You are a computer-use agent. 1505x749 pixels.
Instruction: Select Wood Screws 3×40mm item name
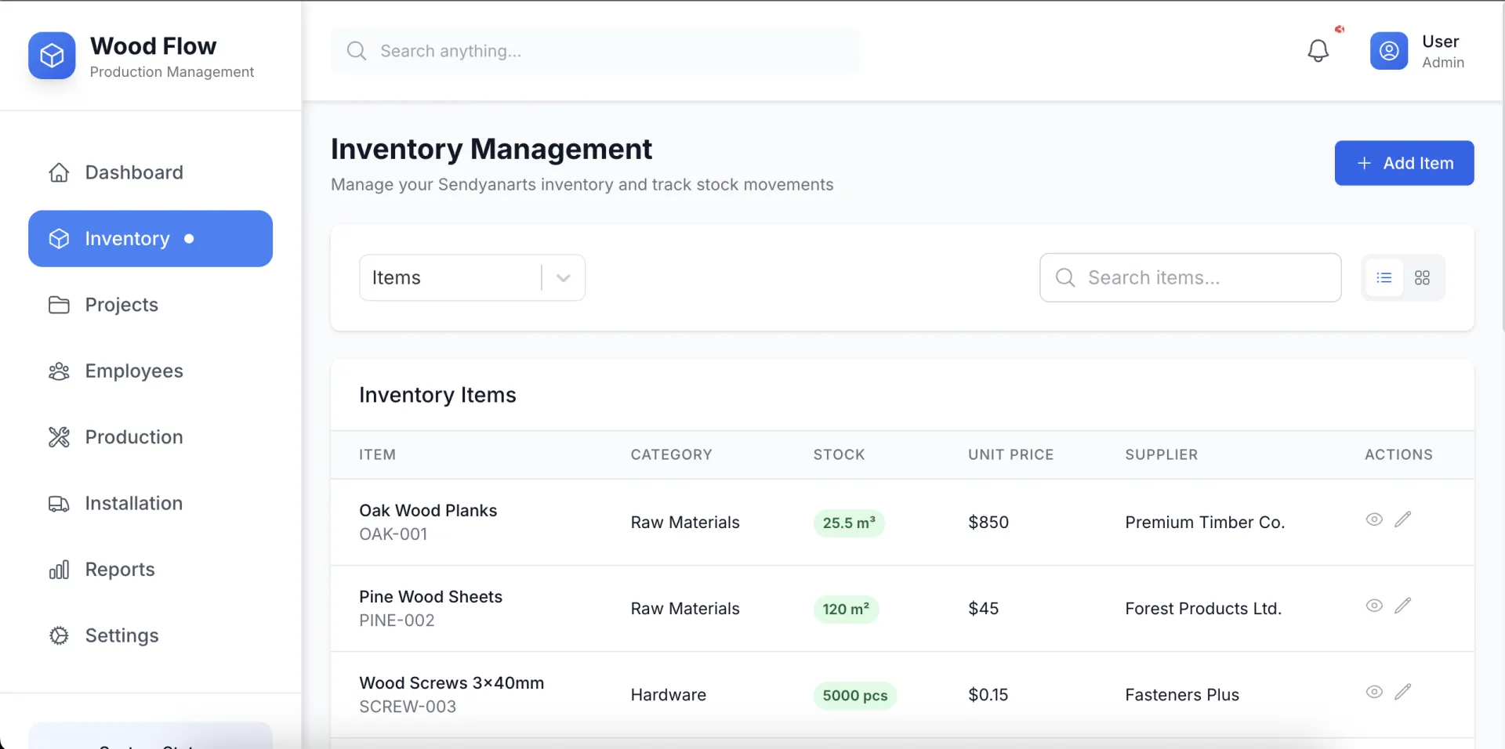click(451, 682)
